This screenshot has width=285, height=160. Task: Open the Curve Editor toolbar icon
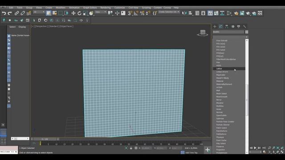[216, 13]
